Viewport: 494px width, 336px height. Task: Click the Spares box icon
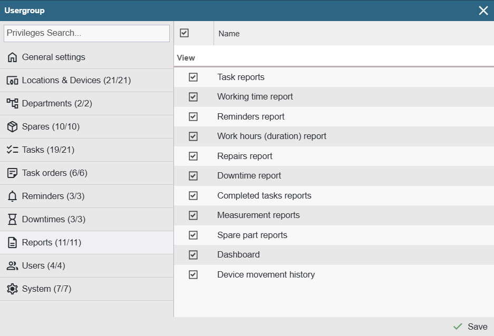point(12,127)
